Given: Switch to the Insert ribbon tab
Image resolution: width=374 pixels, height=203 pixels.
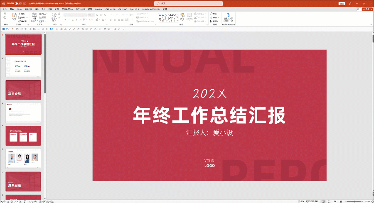Looking at the screenshot, I should point(37,9).
